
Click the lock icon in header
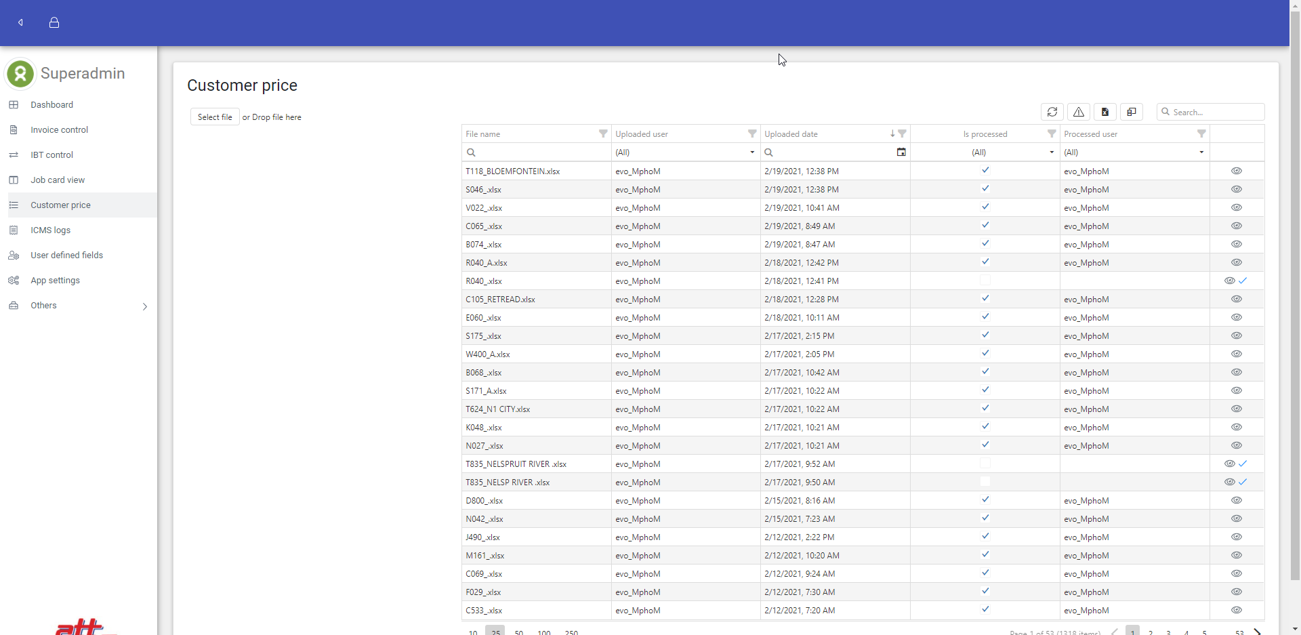coord(54,22)
